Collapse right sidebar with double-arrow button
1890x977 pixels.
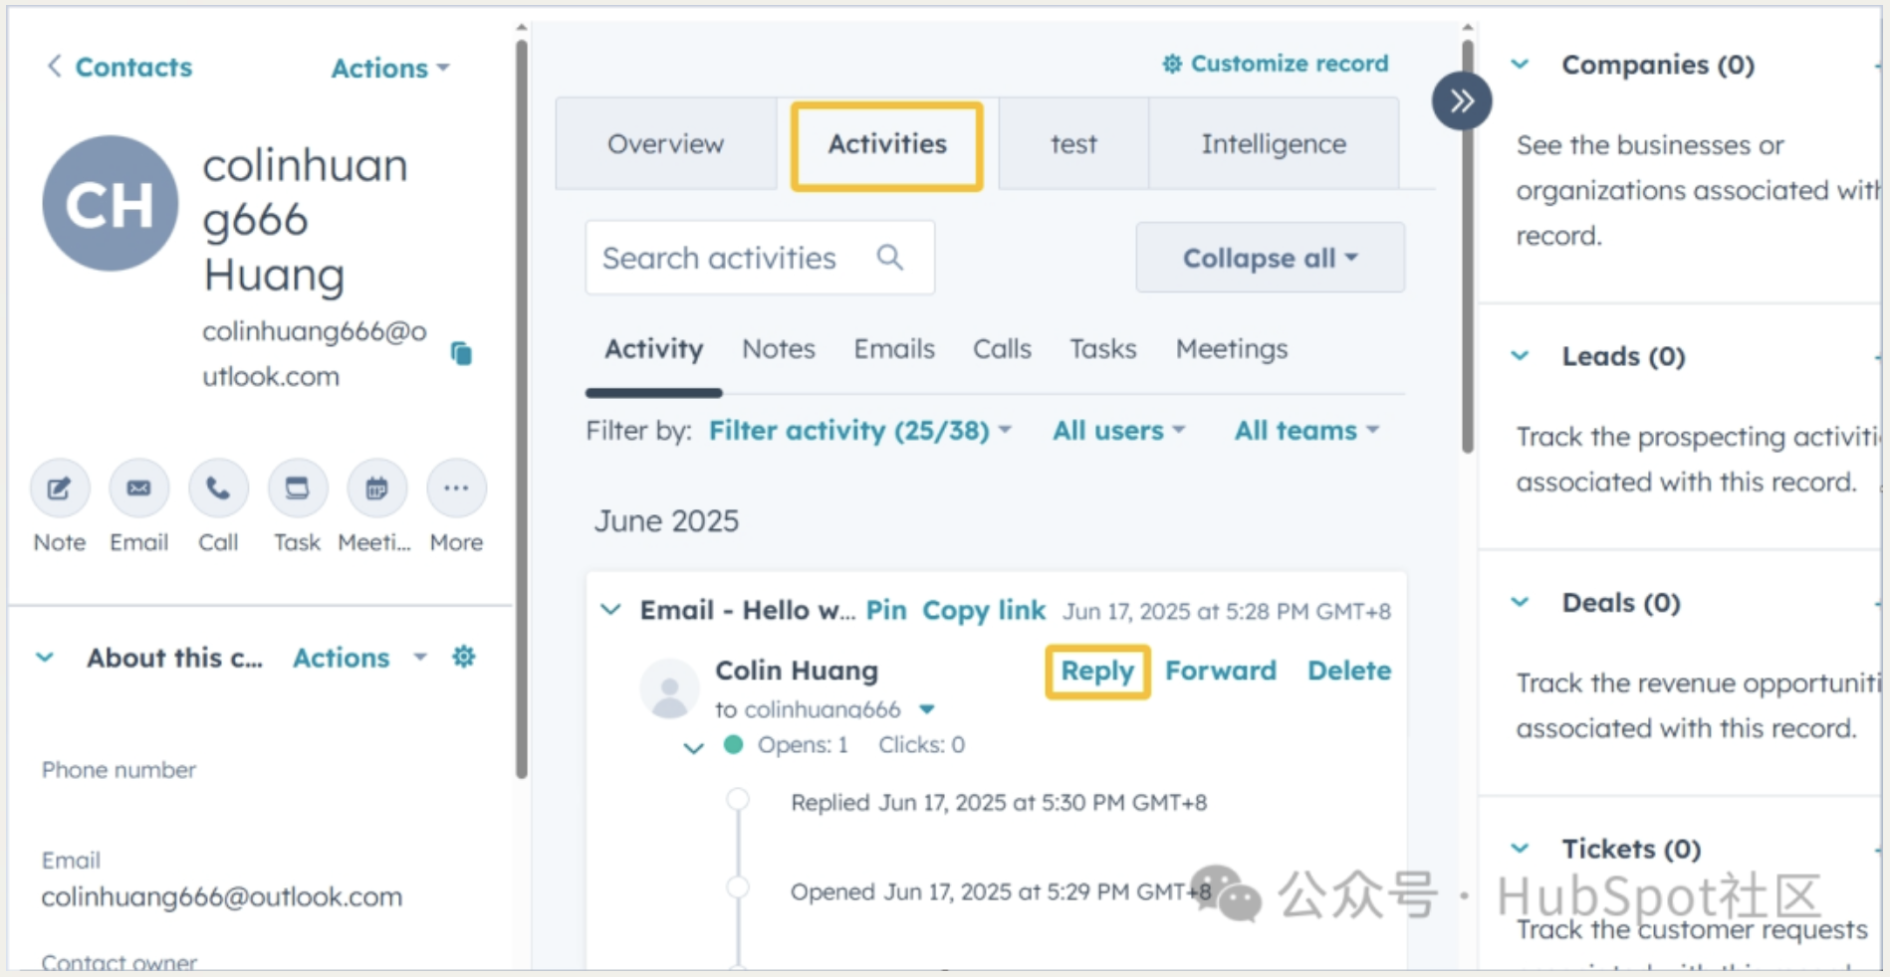[1461, 100]
